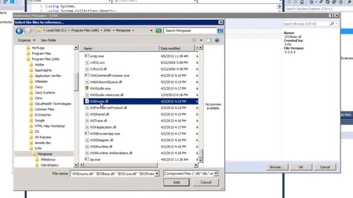Select the Program Files (x86) folder in tree

(x=45, y=59)
